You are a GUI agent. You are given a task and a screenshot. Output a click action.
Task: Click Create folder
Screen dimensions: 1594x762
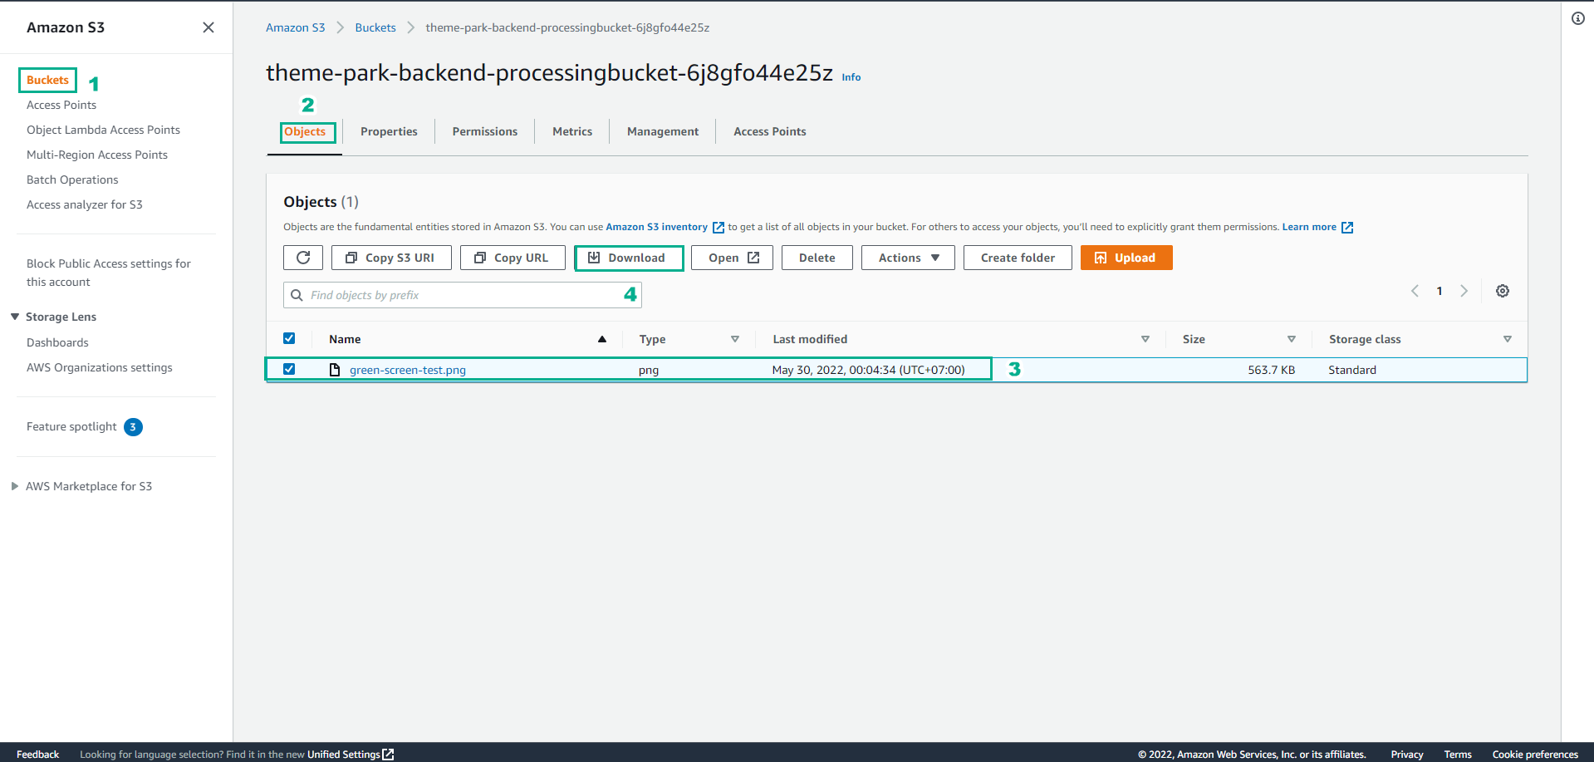click(1018, 258)
